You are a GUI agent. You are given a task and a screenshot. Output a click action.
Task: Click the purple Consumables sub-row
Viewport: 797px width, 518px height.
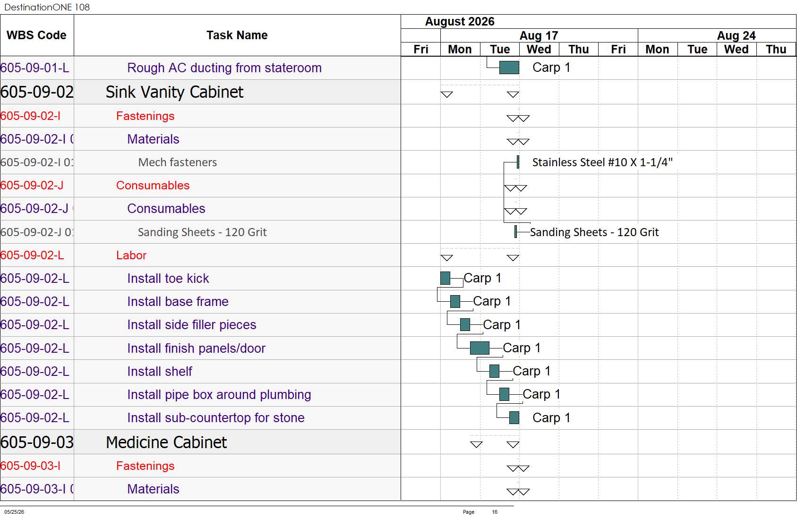pyautogui.click(x=166, y=209)
